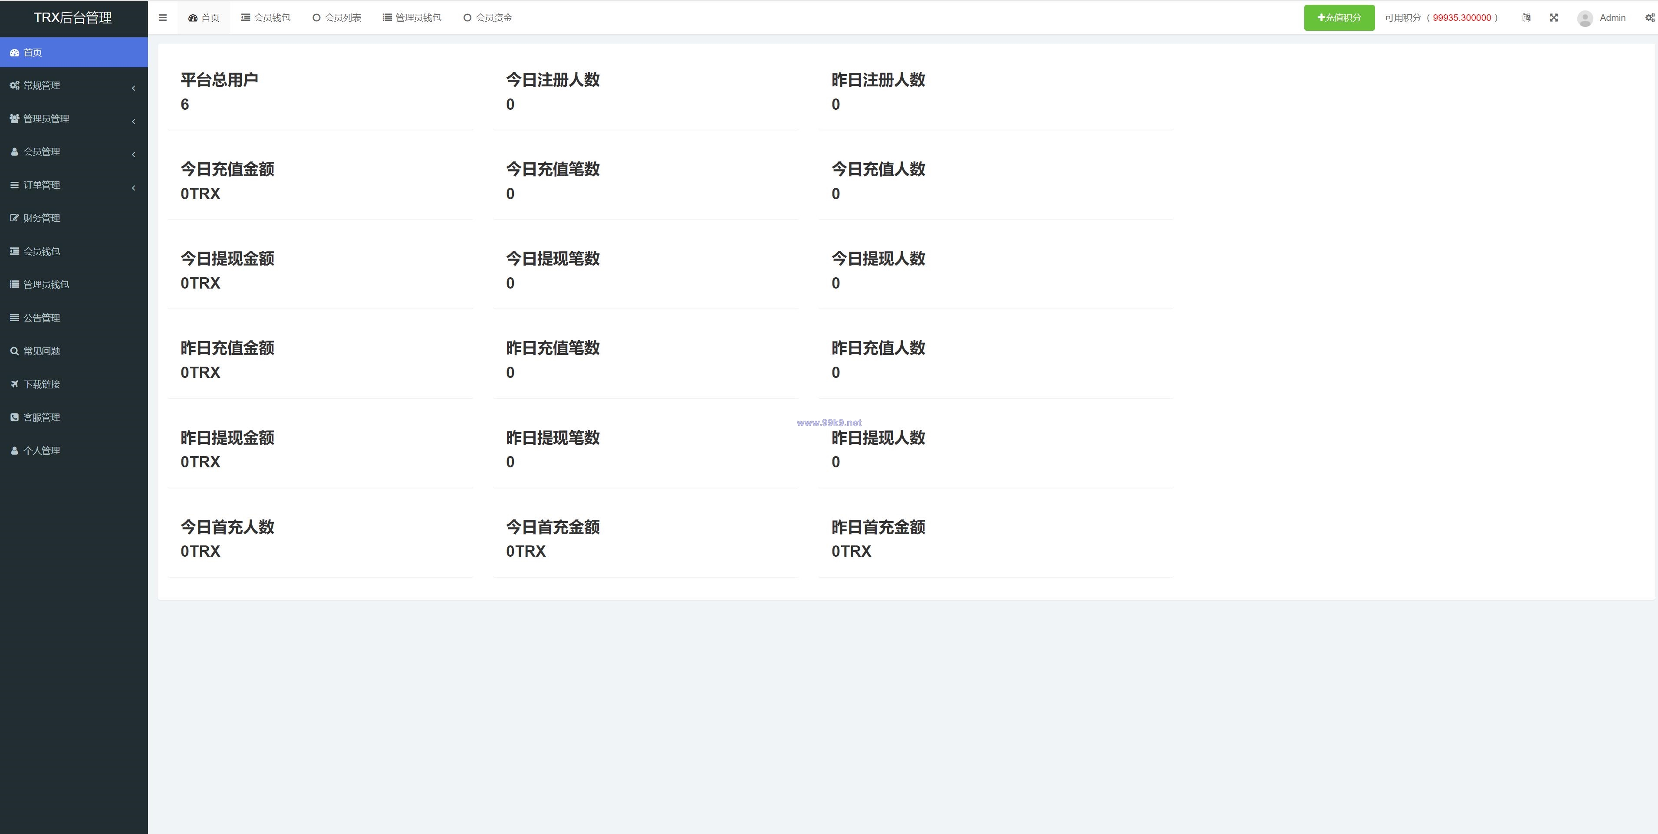The height and width of the screenshot is (834, 1658).
Task: Click the 昨日充值金额 statistic label
Action: [x=227, y=348]
